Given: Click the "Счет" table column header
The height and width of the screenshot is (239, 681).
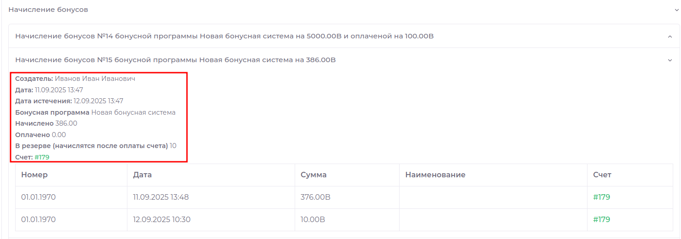Looking at the screenshot, I should click(602, 175).
